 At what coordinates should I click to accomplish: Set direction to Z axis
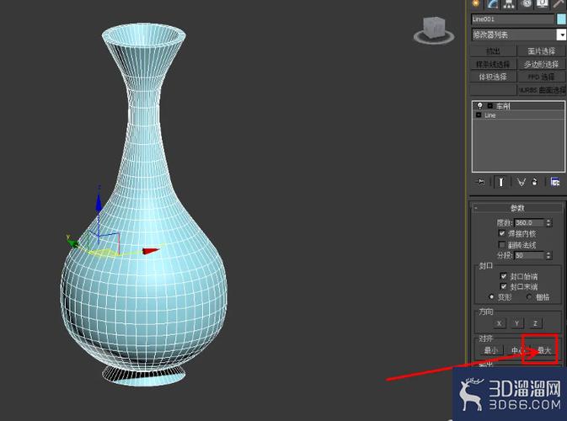(535, 323)
